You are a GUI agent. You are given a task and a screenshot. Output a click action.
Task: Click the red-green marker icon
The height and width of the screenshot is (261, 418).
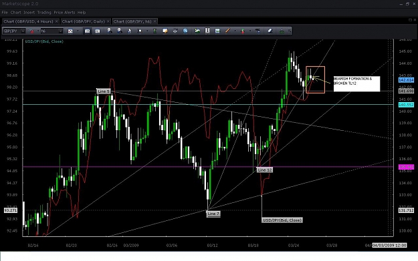point(243,31)
